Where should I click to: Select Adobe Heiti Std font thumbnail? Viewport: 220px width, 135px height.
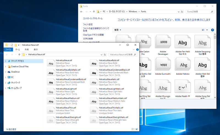202,64
